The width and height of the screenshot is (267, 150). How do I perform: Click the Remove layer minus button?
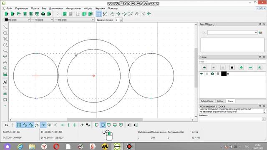(x=250, y=67)
